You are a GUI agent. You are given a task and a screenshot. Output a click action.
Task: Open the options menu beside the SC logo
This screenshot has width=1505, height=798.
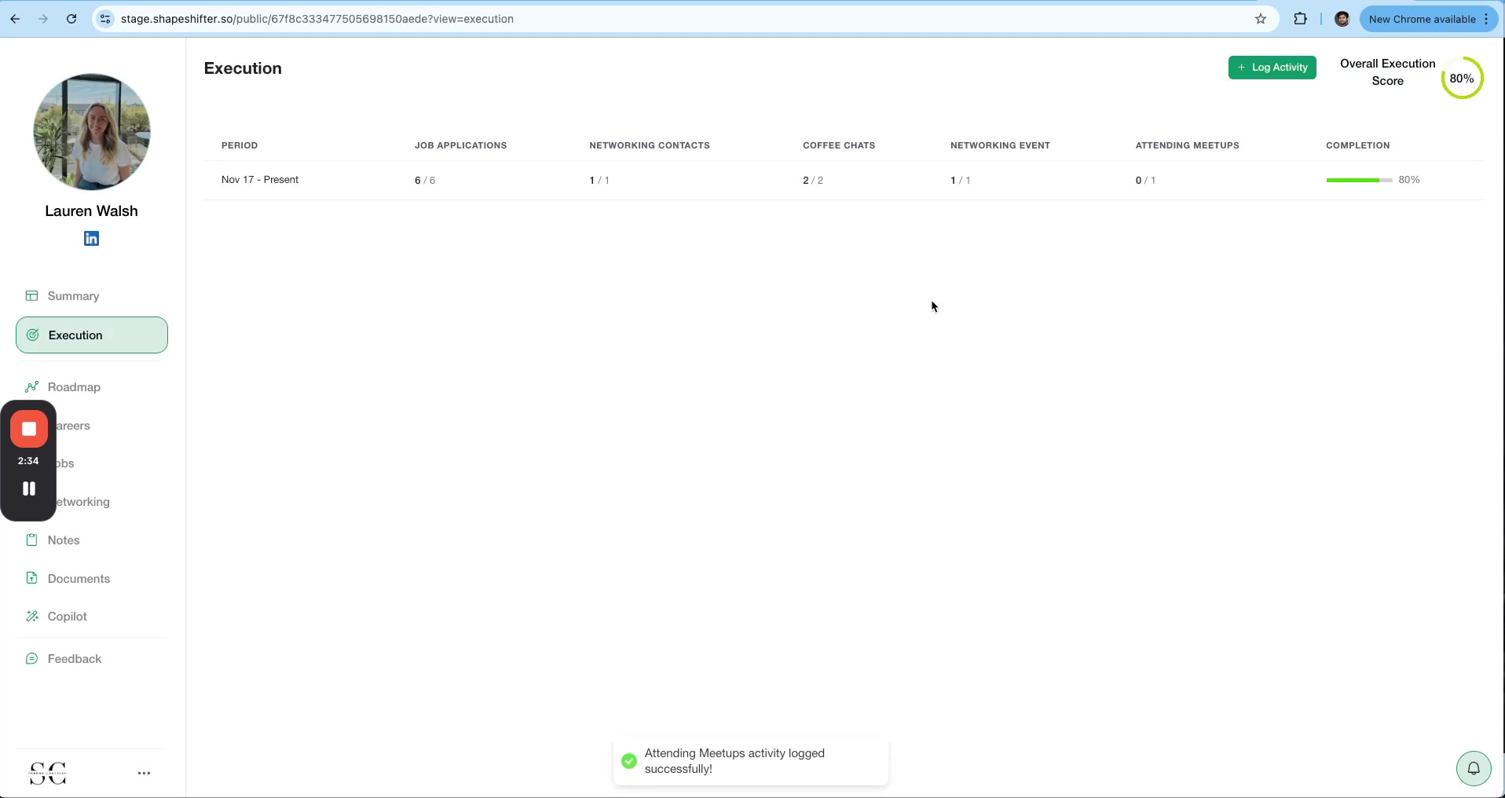[145, 773]
